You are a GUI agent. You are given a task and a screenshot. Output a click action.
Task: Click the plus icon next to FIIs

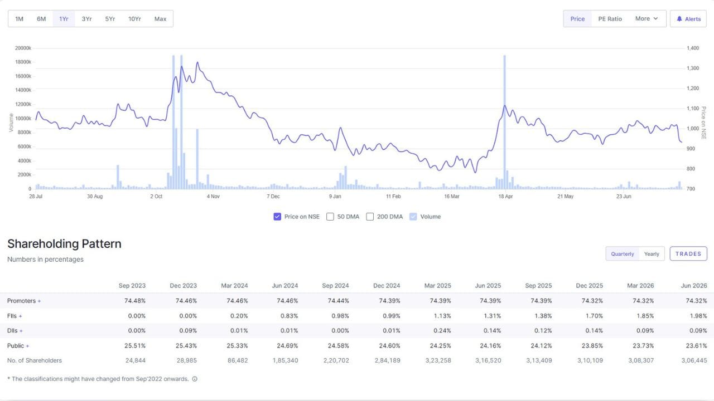pos(20,316)
